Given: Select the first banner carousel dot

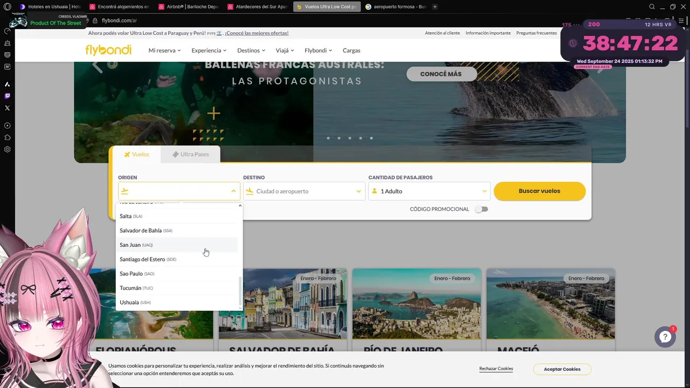Looking at the screenshot, I should [x=328, y=138].
